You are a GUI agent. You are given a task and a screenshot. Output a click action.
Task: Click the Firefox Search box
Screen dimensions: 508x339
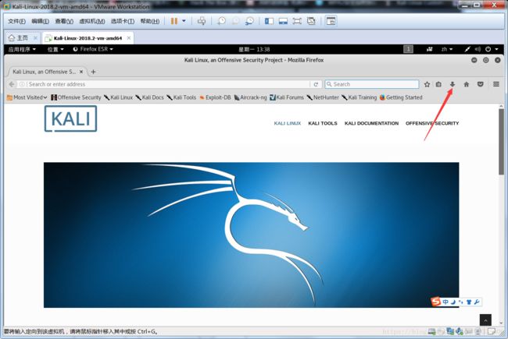point(372,84)
